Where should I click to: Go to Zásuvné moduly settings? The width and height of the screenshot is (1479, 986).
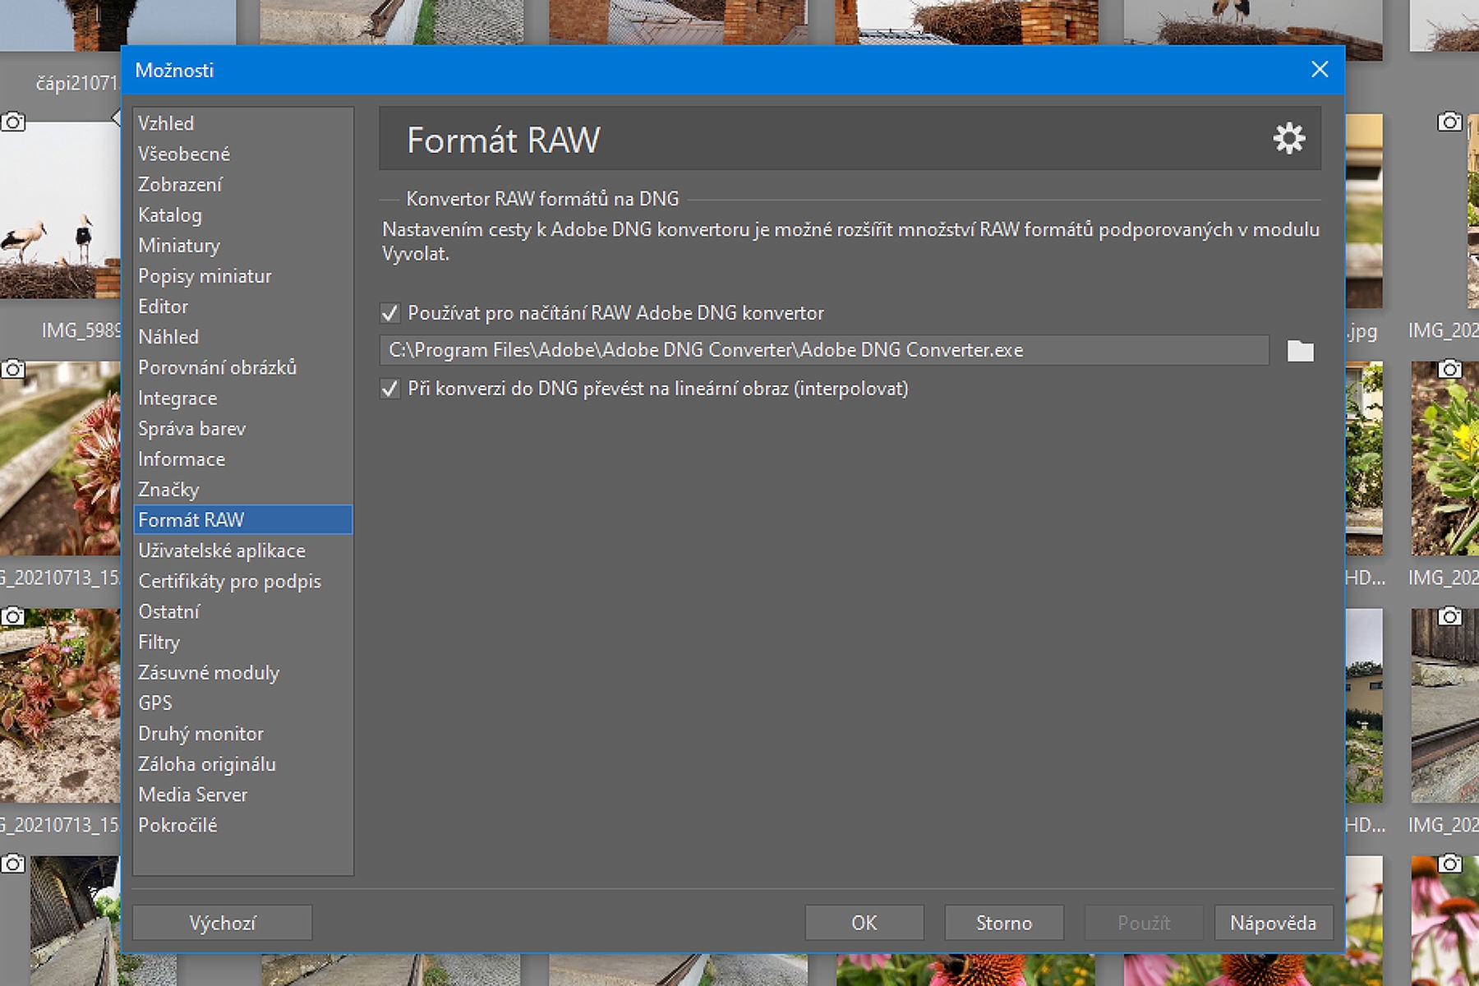pos(209,673)
